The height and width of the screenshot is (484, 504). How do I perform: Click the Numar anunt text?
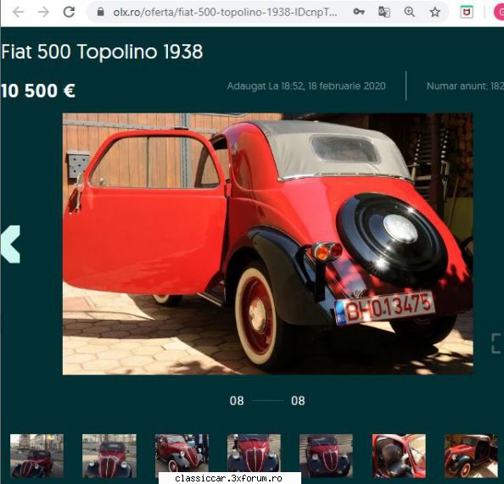point(465,86)
